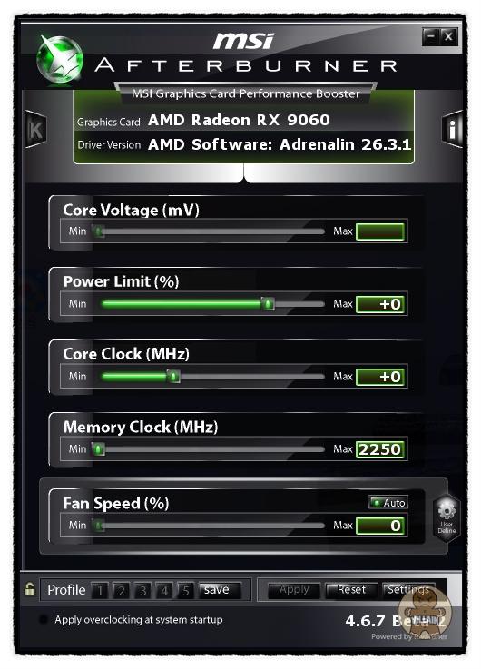Click the Core Clock slider handle

point(173,377)
